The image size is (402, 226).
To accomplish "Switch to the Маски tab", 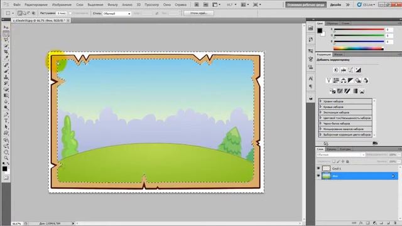I will pyautogui.click(x=338, y=55).
